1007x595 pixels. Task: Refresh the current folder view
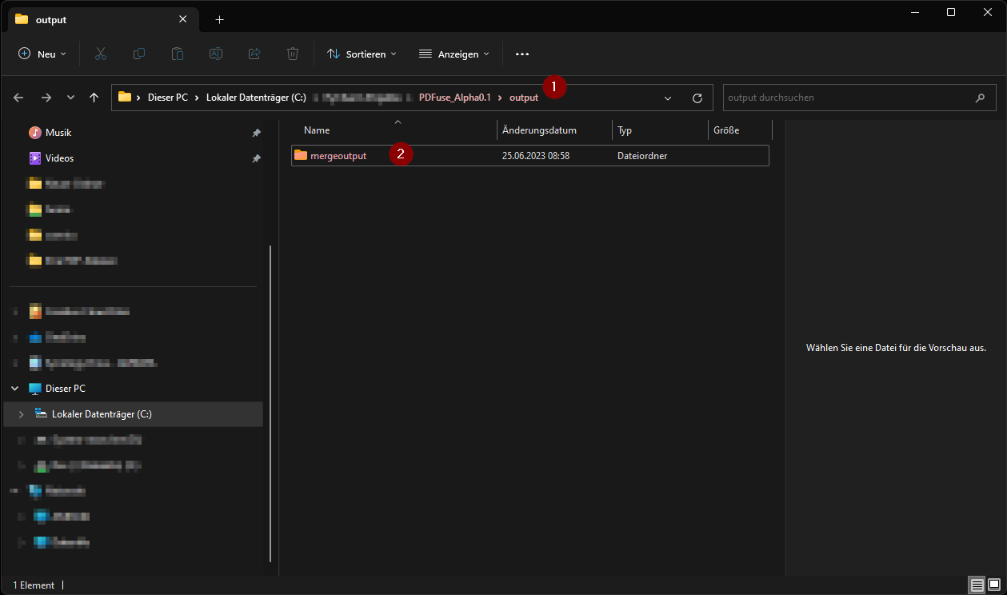coord(697,98)
